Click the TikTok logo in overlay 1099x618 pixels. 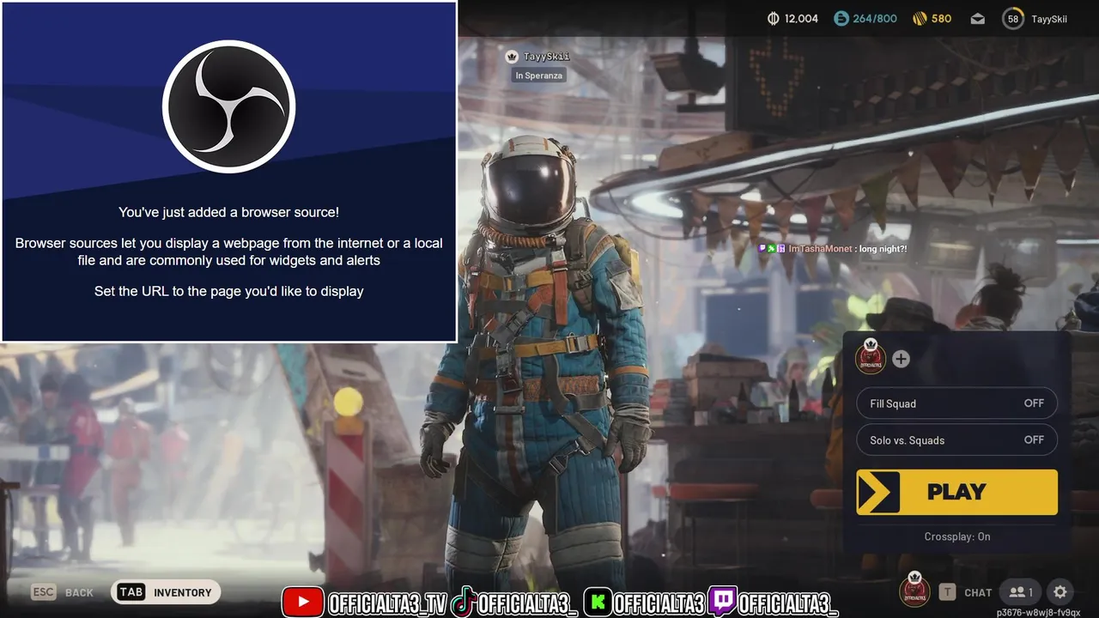pos(464,603)
